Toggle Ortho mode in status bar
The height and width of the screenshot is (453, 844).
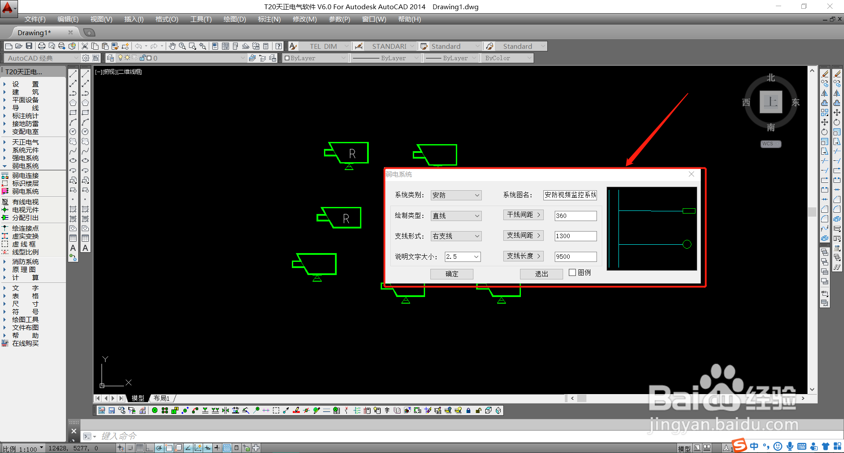point(149,448)
